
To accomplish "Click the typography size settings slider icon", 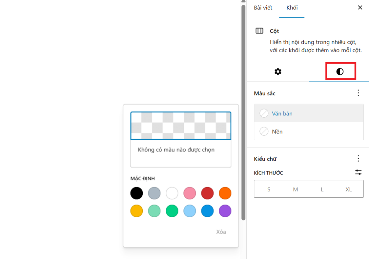I will click(x=358, y=172).
